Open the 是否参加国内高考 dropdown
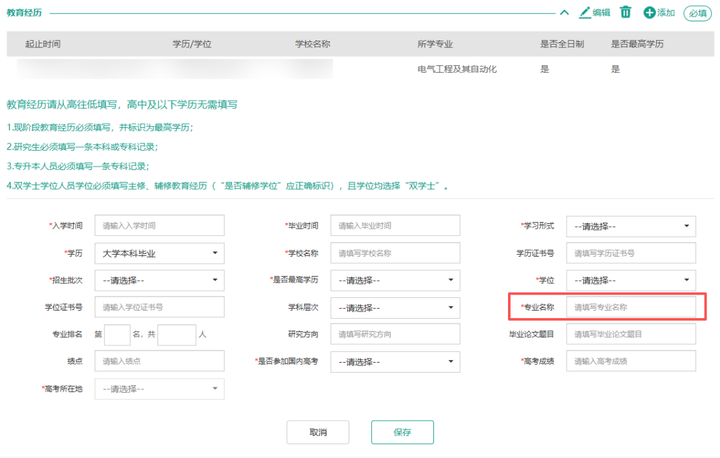The width and height of the screenshot is (720, 458). tap(395, 362)
